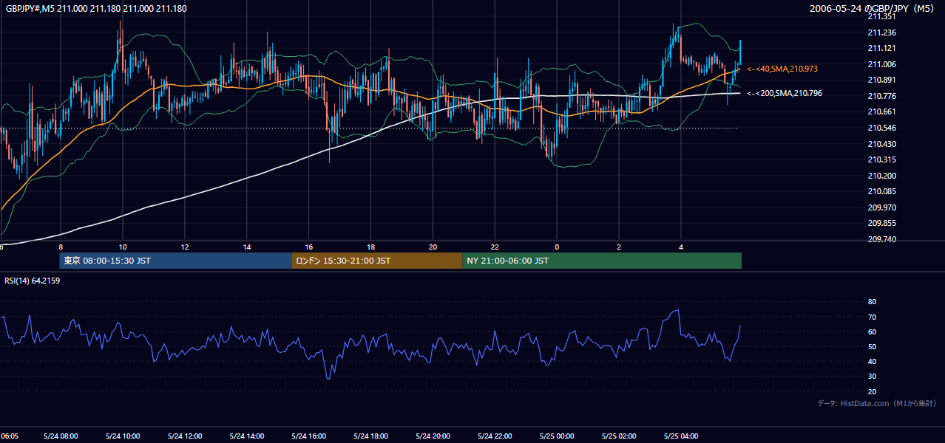
Task: Click the 210.661 price axis label
Action: click(881, 112)
